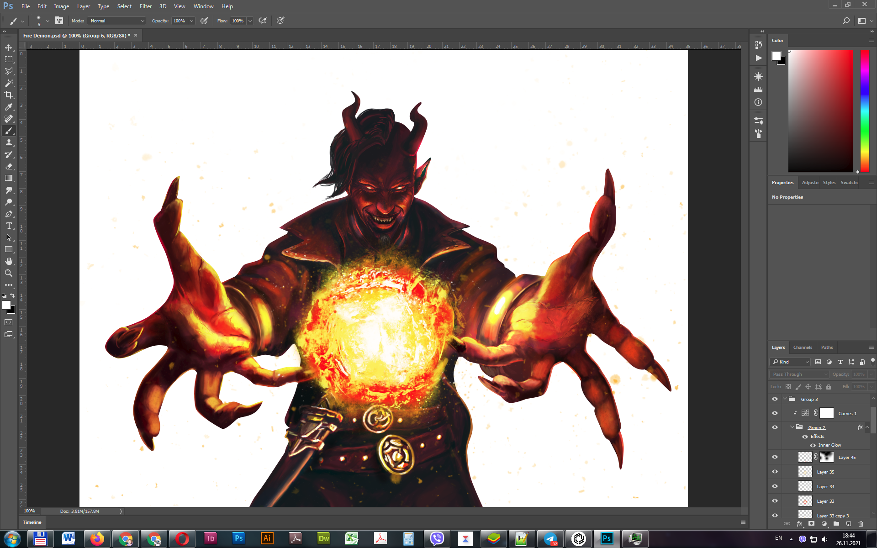
Task: Select the Horizontal Type tool
Action: (9, 226)
